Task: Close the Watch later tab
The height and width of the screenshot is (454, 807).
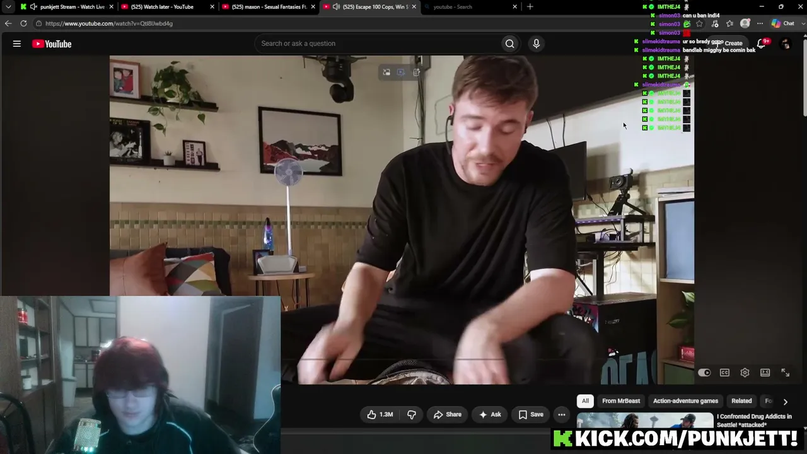Action: coord(212,7)
